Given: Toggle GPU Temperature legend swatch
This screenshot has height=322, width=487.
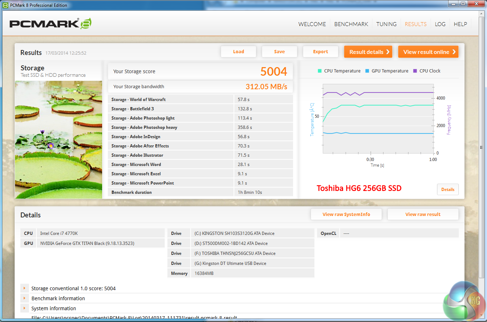Looking at the screenshot, I should click(367, 71).
